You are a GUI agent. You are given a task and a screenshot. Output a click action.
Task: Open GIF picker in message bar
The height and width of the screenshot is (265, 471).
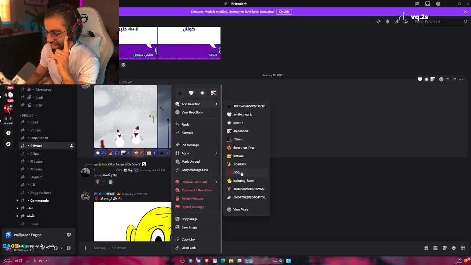[435, 248]
